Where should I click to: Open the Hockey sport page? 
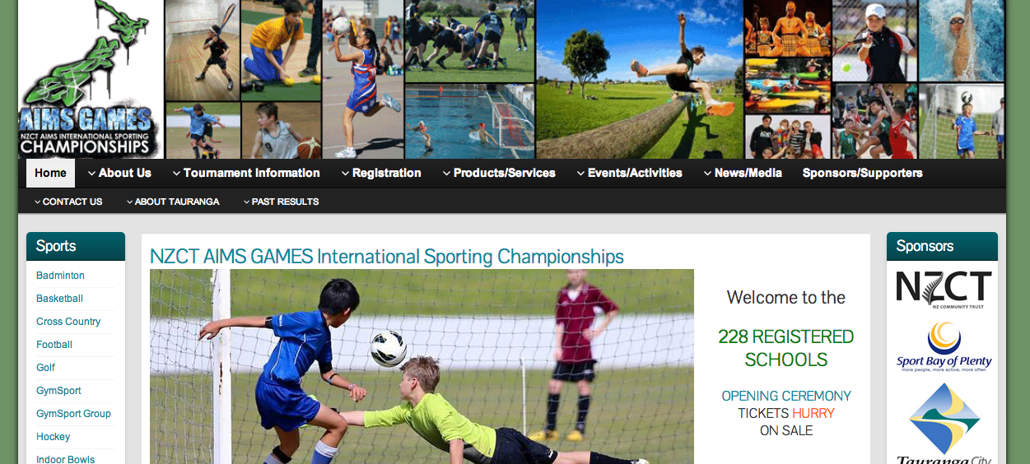pyautogui.click(x=54, y=437)
